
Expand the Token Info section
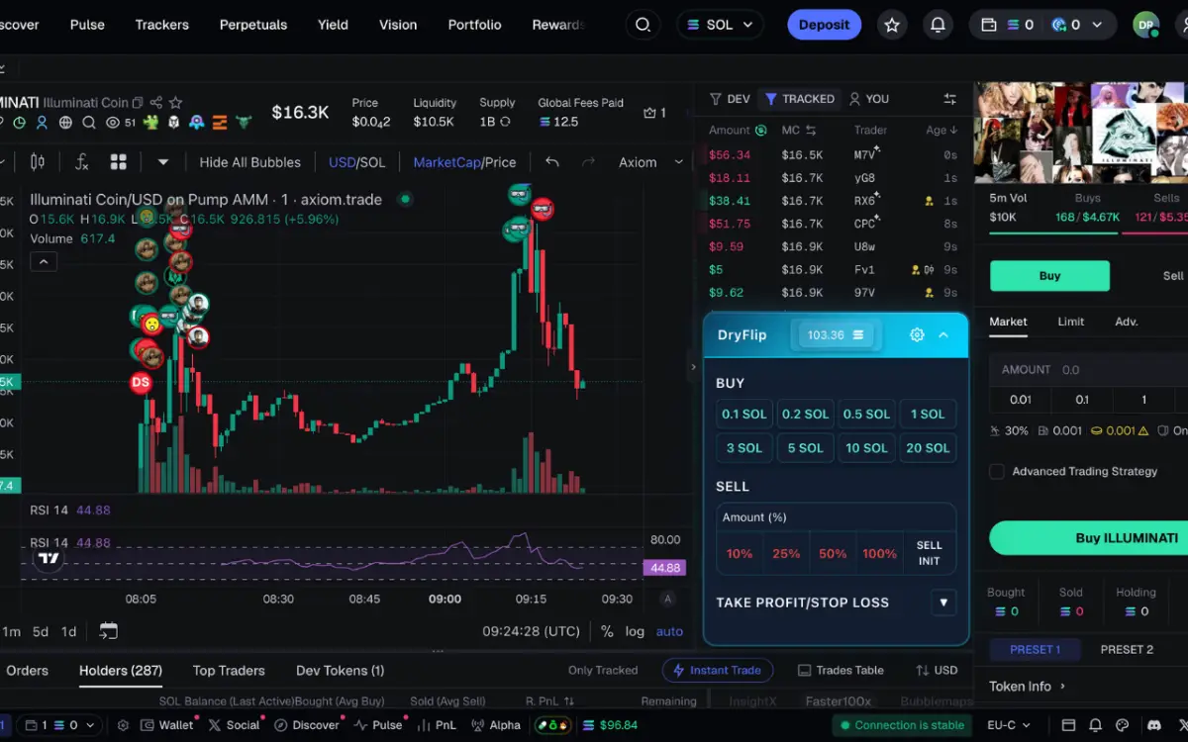tap(1028, 687)
